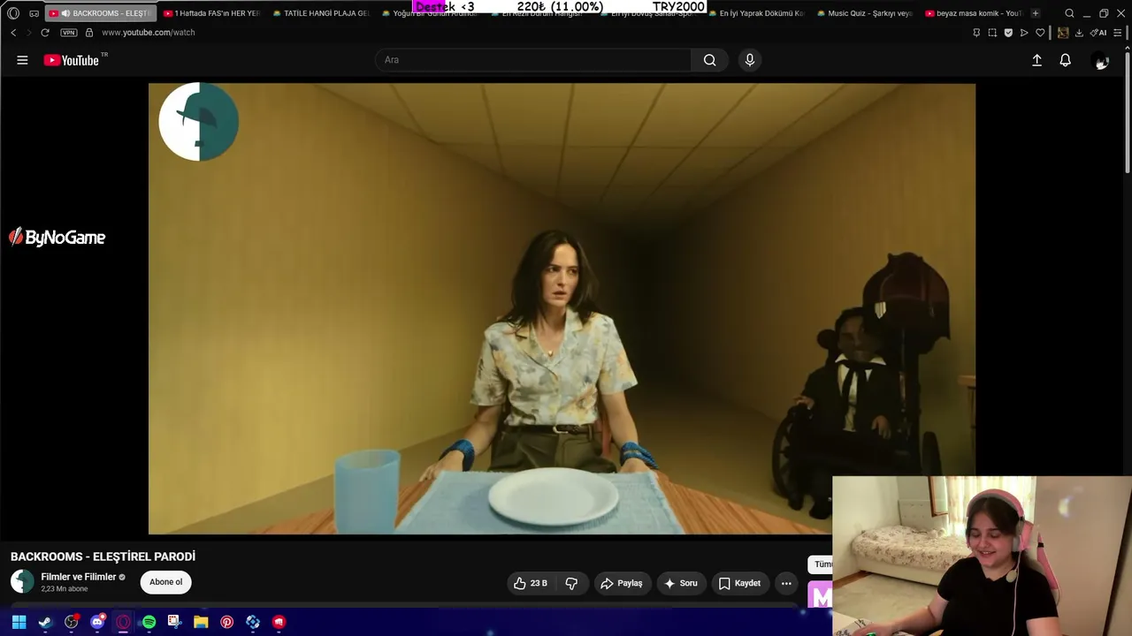Go back with the browser back arrow

pyautogui.click(x=13, y=33)
